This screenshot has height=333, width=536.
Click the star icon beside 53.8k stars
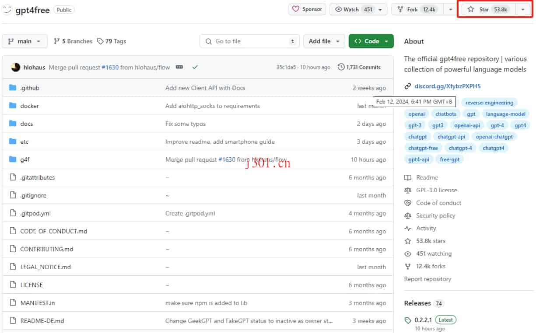pos(408,241)
